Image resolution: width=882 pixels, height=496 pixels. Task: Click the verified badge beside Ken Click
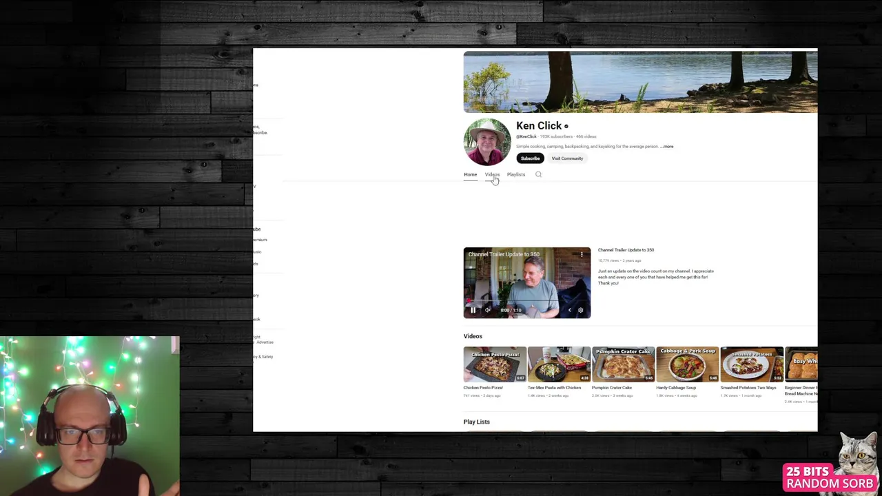click(x=566, y=126)
